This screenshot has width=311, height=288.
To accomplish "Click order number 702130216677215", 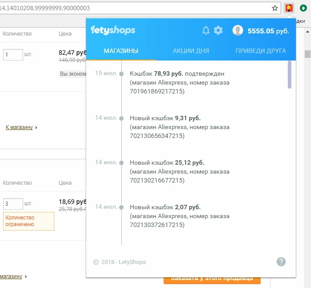I will [156, 180].
